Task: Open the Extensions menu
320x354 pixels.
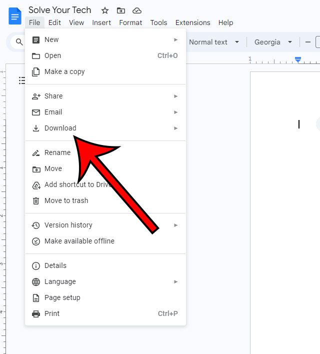Action: [192, 22]
